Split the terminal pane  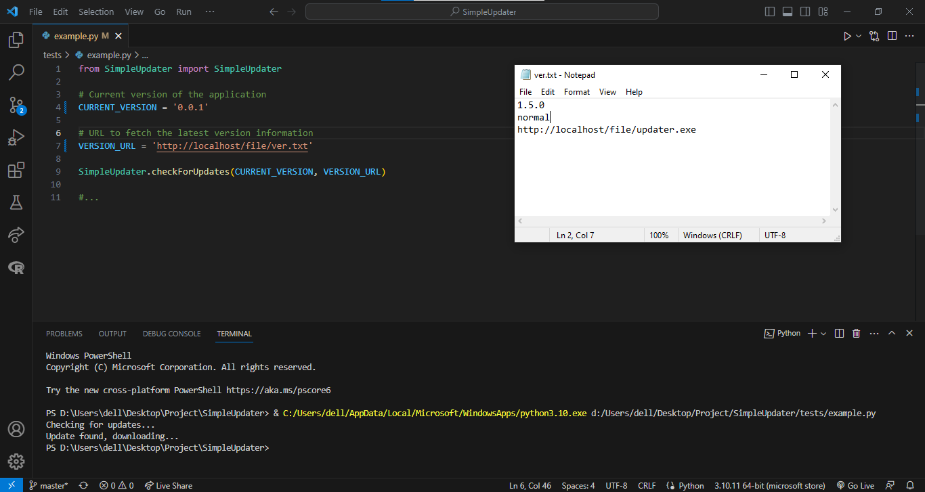pyautogui.click(x=839, y=333)
